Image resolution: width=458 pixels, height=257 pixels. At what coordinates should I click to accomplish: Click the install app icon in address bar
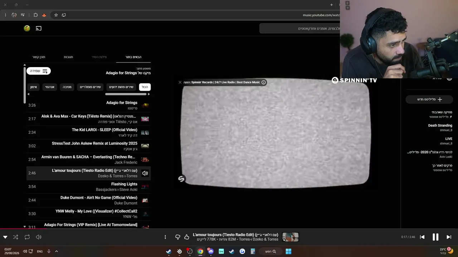tap(64, 15)
